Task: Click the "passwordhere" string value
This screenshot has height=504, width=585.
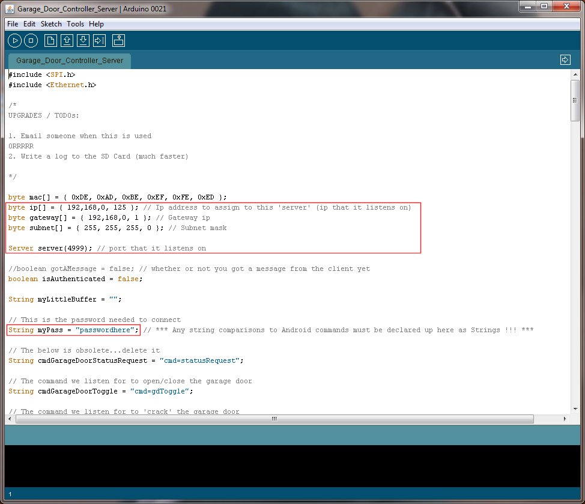Action: tap(105, 330)
